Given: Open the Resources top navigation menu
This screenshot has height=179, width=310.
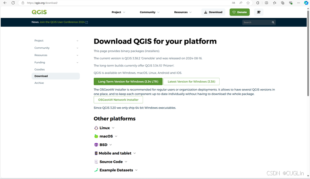Looking at the screenshot, I should tap(183, 12).
